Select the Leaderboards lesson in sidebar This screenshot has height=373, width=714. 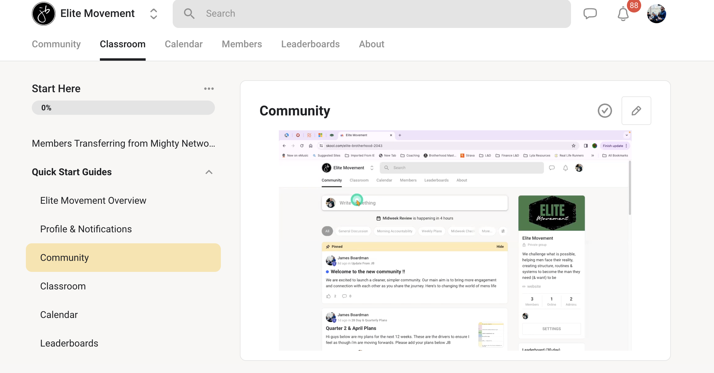[x=69, y=343]
